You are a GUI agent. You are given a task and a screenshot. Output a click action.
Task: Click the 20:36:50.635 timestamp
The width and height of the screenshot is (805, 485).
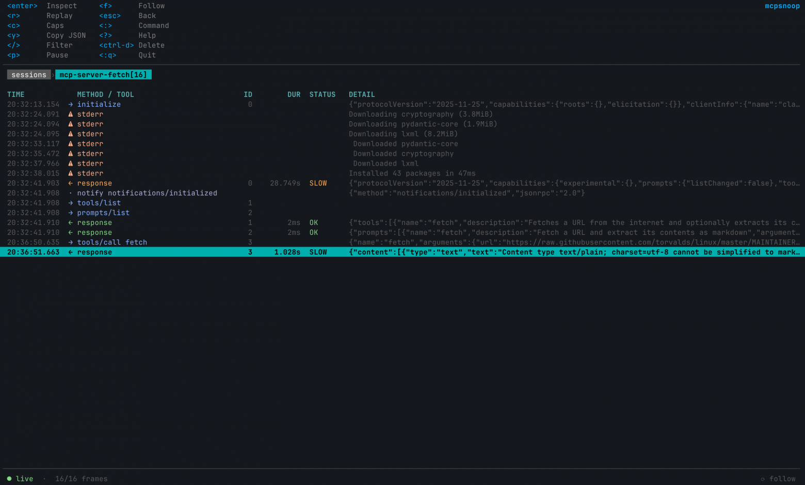coord(34,242)
